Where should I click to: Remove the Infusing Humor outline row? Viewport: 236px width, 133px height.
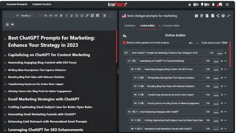pyautogui.click(x=225, y=103)
